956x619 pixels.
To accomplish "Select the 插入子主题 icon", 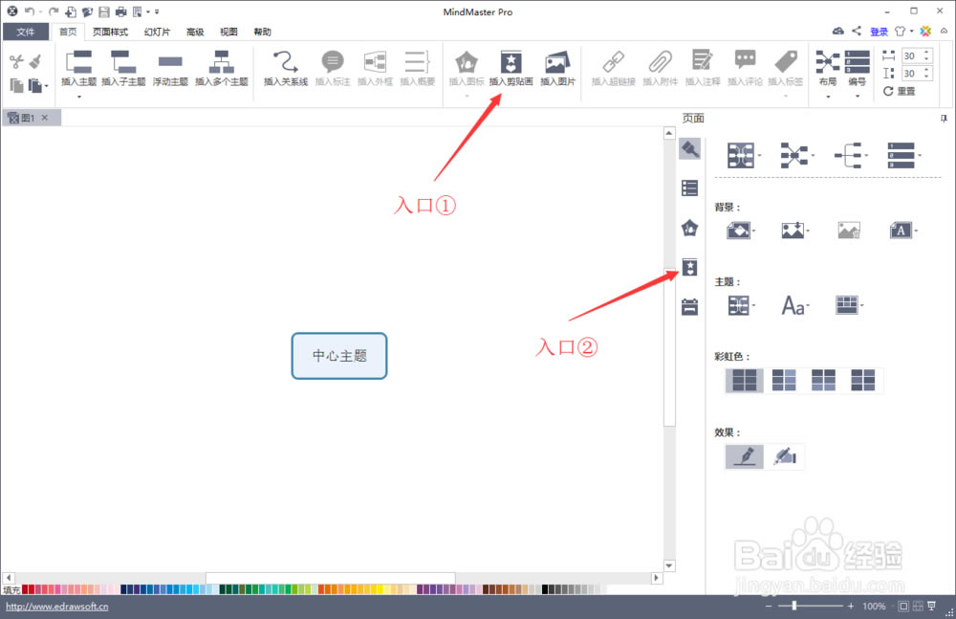I will click(125, 67).
